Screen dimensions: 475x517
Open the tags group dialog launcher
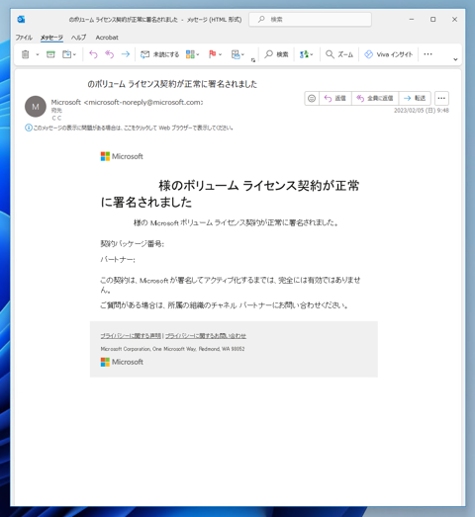[253, 60]
